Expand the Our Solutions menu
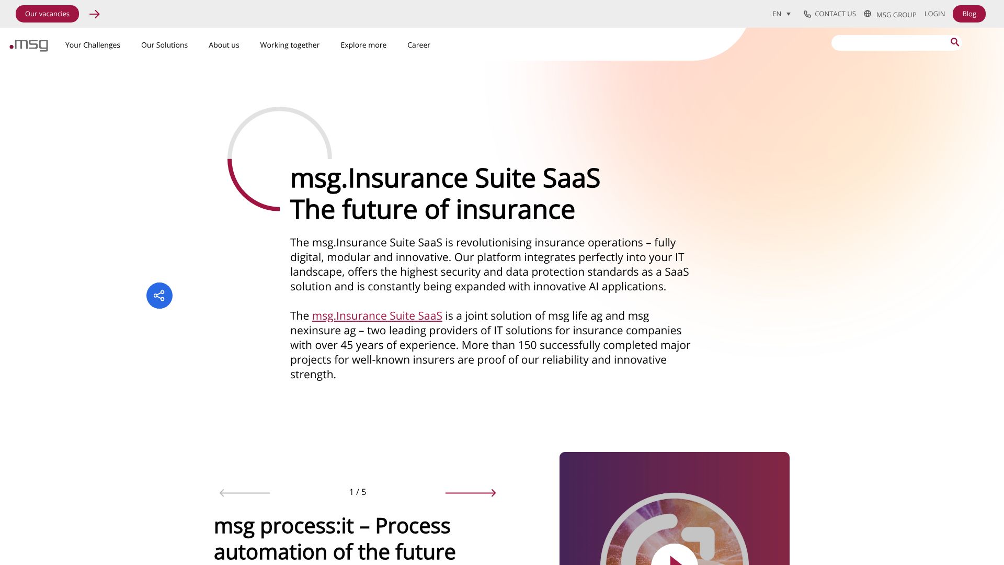Image resolution: width=1004 pixels, height=565 pixels. click(x=164, y=45)
